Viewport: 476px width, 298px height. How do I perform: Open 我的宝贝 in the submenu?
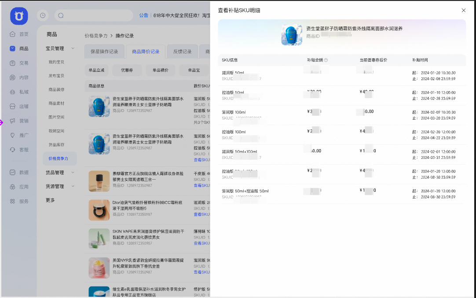point(56,62)
